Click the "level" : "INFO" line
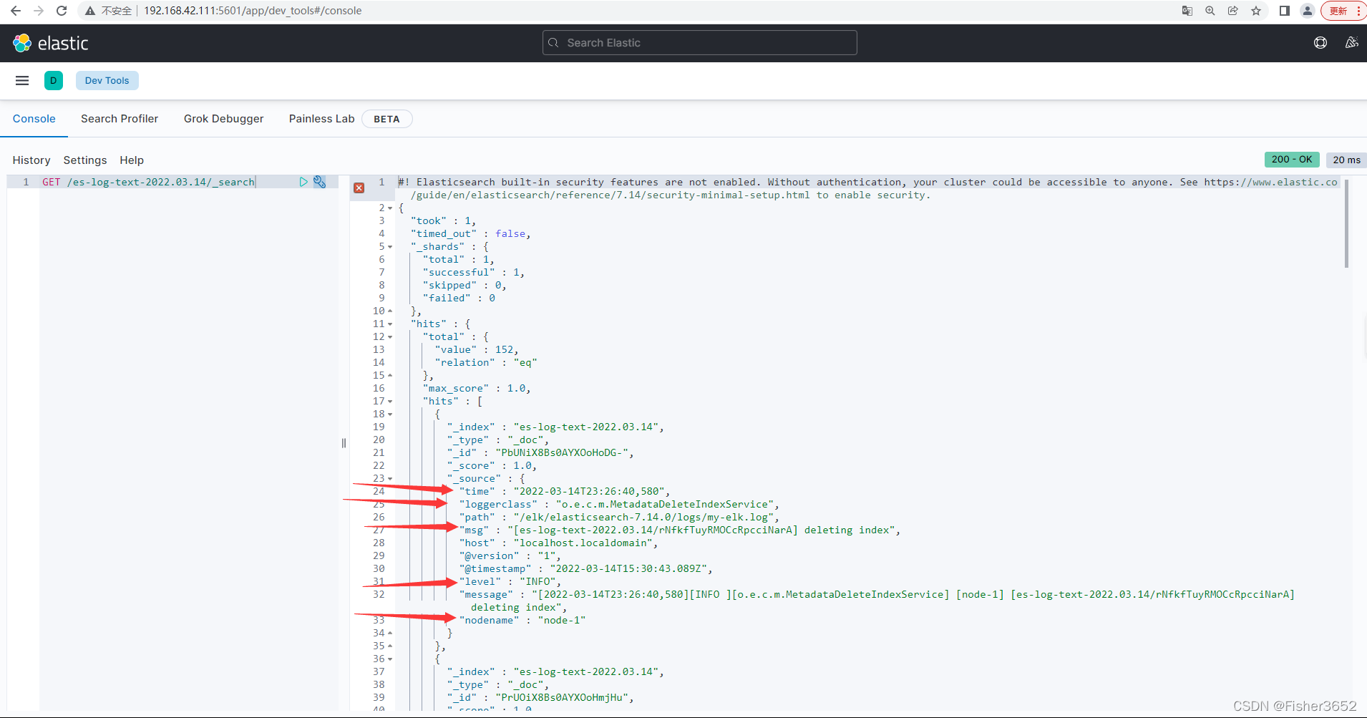Viewport: 1367px width, 718px height. 510,582
